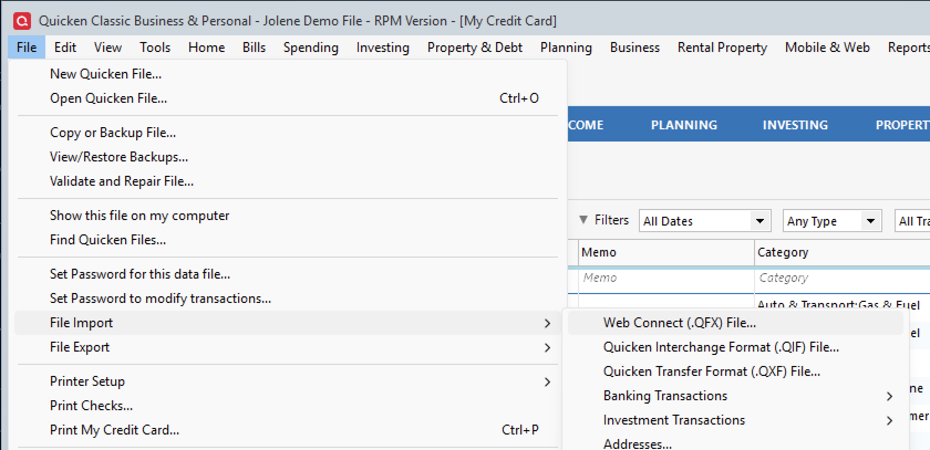Open the Home menu
The width and height of the screenshot is (930, 450).
click(x=206, y=48)
